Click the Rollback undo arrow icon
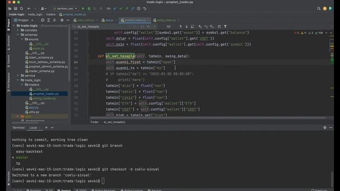The height and width of the screenshot is (191, 340). pyautogui.click(x=144, y=8)
